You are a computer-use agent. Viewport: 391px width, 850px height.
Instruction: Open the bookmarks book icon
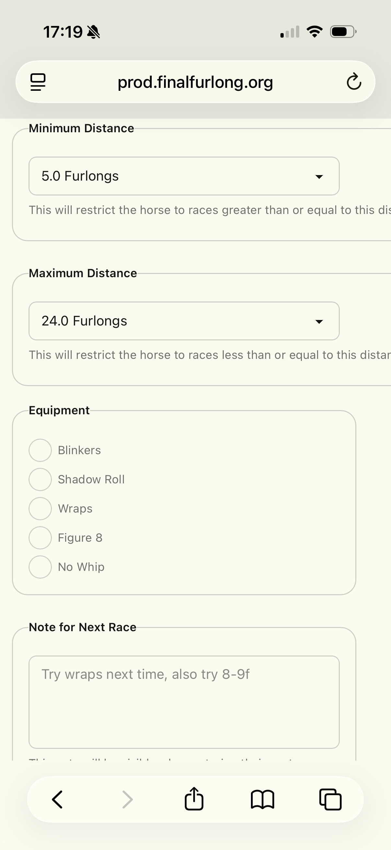[262, 799]
